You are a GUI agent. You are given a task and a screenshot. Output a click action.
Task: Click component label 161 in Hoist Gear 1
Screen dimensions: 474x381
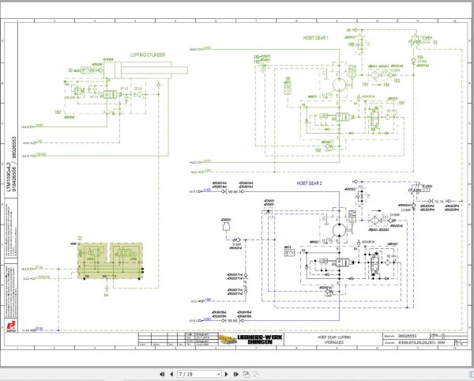(x=401, y=103)
